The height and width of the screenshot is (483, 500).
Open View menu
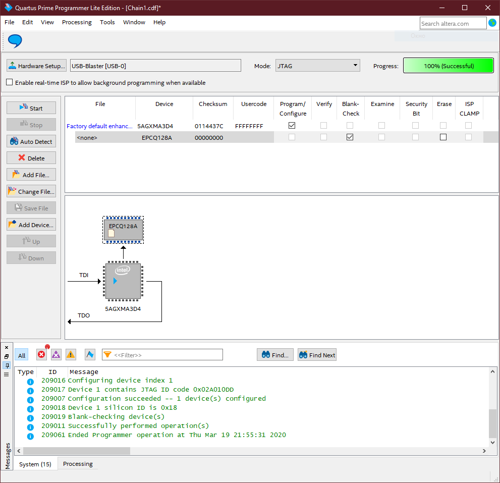click(x=47, y=22)
